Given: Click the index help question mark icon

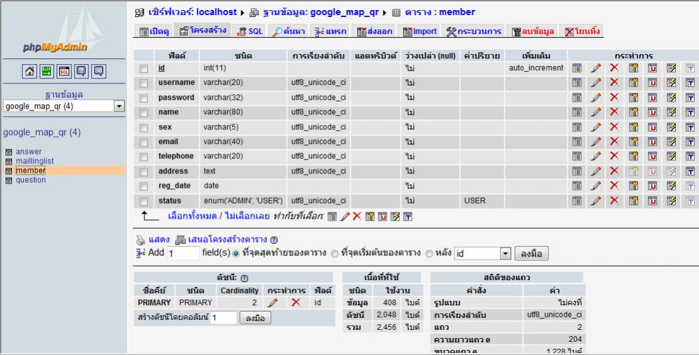Looking at the screenshot, I should pos(245,278).
